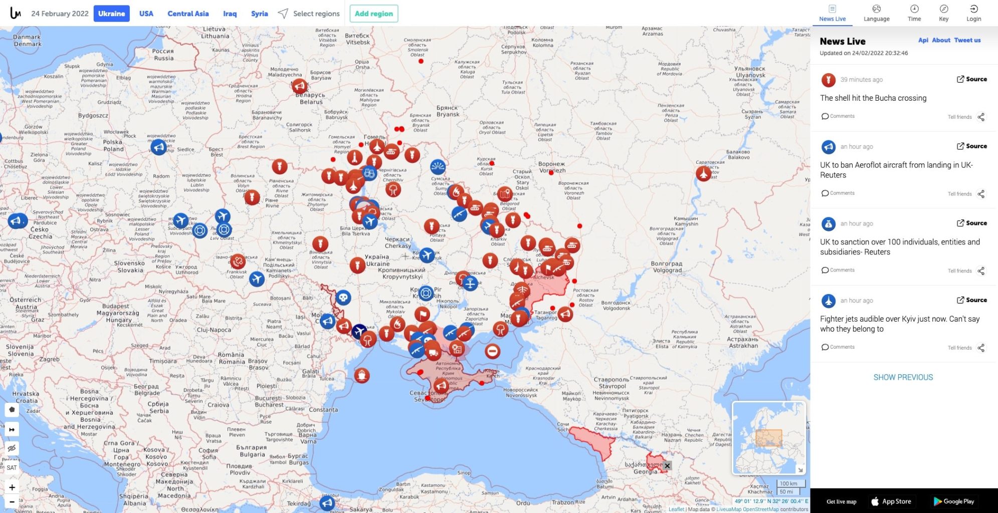998x513 pixels.
Task: Click red no-entry marker in Sea of Azov
Action: pos(493,351)
